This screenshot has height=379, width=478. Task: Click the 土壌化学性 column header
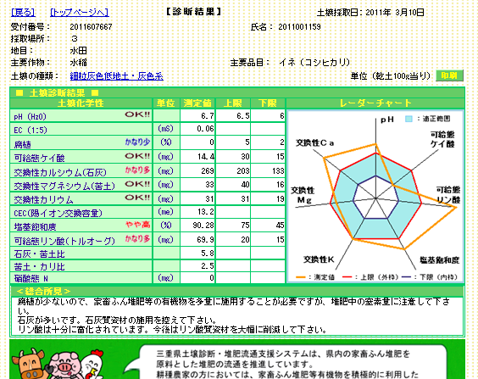81,103
